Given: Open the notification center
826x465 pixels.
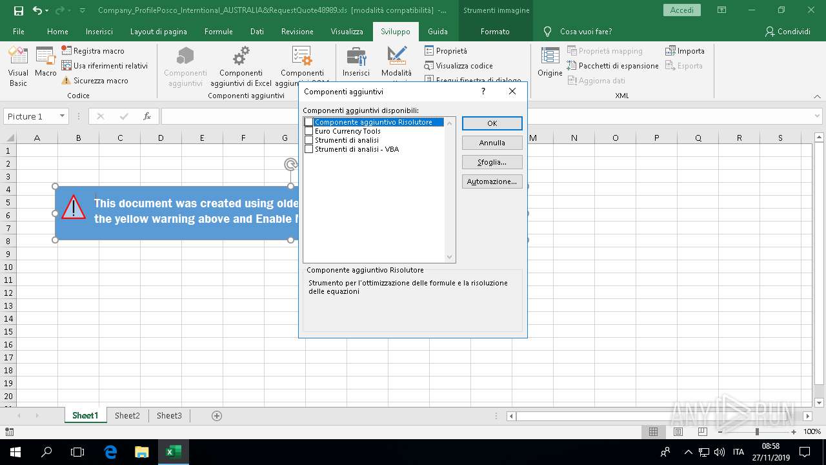Looking at the screenshot, I should 804,452.
